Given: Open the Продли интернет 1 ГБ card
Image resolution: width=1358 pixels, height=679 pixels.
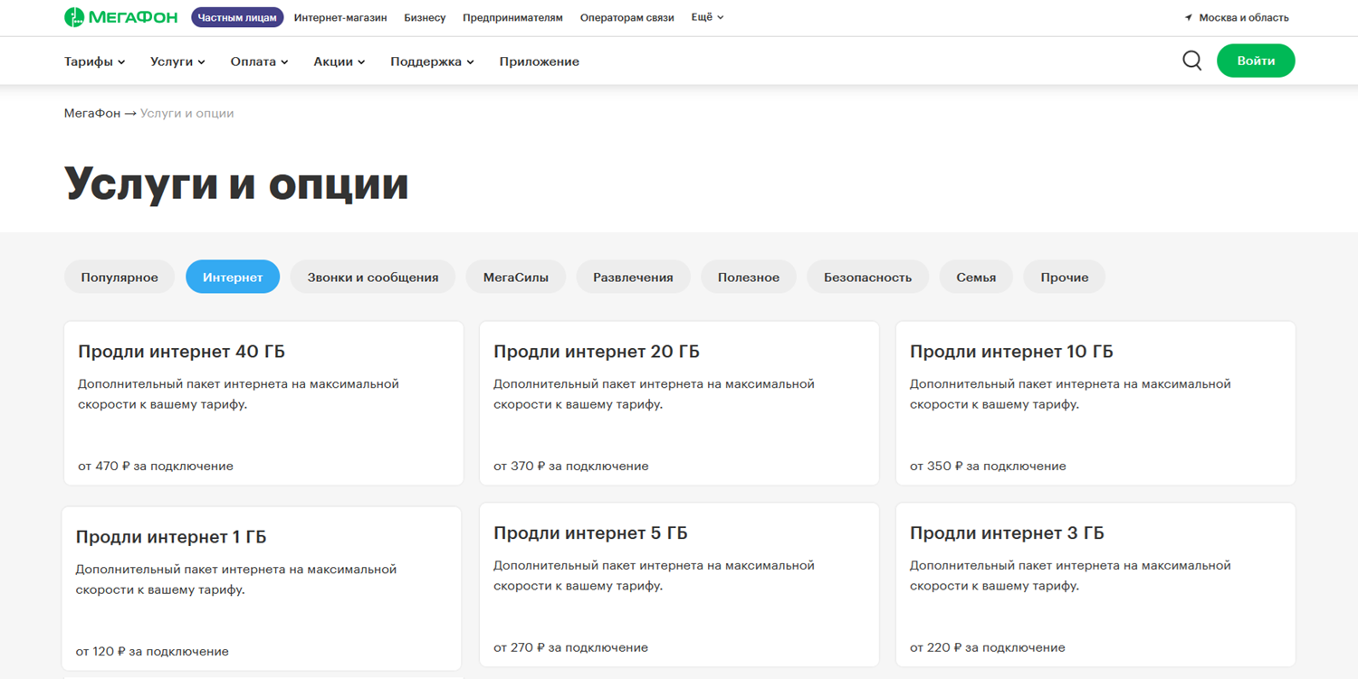Looking at the screenshot, I should [x=262, y=589].
